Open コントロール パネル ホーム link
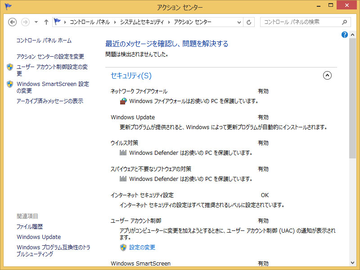The height and width of the screenshot is (270, 360). point(44,40)
